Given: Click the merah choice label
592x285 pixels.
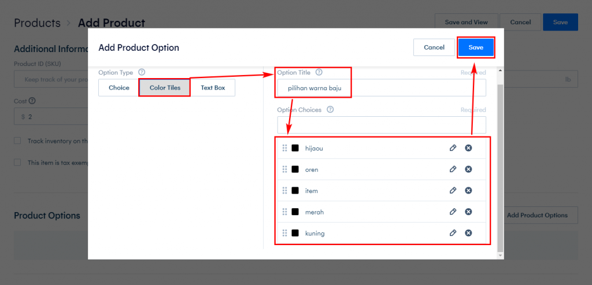Looking at the screenshot, I should pyautogui.click(x=314, y=212).
